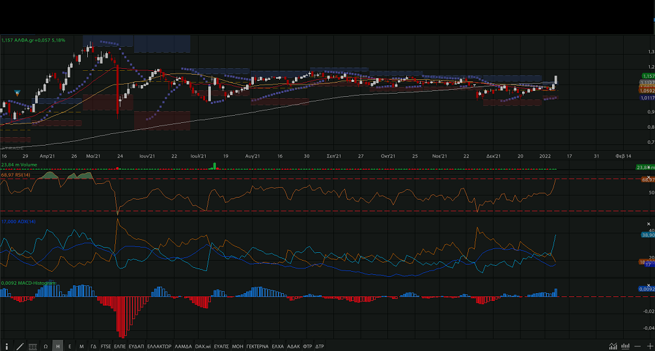Open the ΕΛΛΑΚΤΩΡ symbol tab

159,346
